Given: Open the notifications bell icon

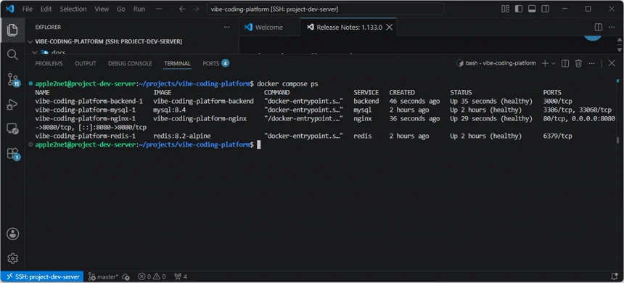Looking at the screenshot, I should [615, 276].
